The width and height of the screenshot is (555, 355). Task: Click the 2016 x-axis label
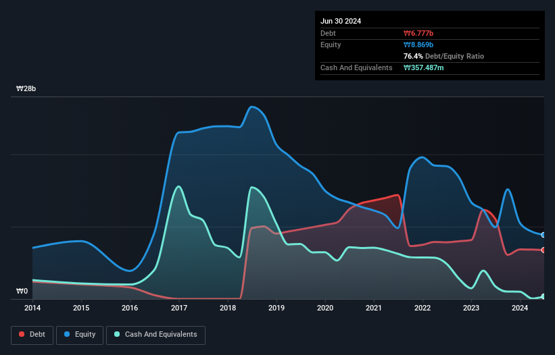pos(130,308)
